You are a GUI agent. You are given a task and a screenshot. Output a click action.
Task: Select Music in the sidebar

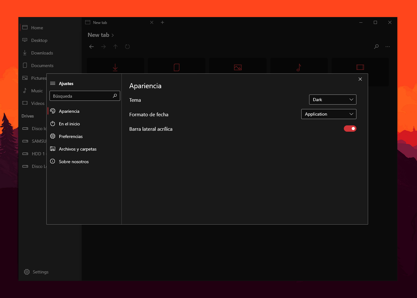click(x=37, y=90)
